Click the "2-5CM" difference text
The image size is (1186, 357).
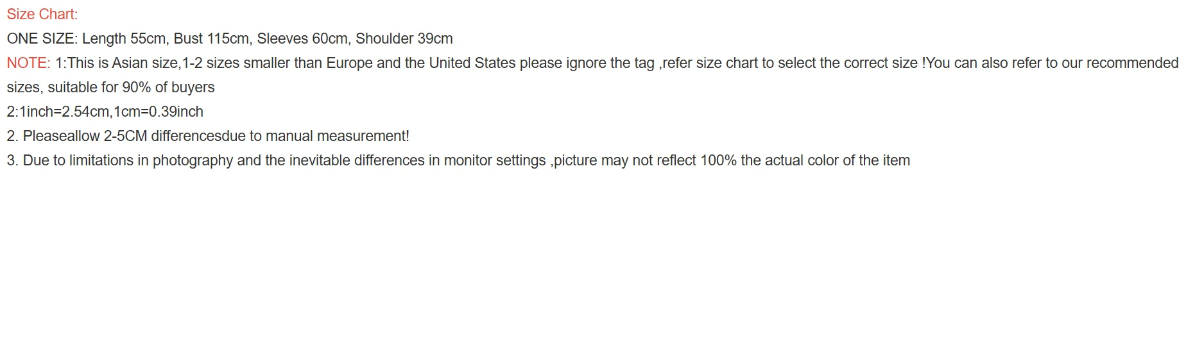click(125, 136)
